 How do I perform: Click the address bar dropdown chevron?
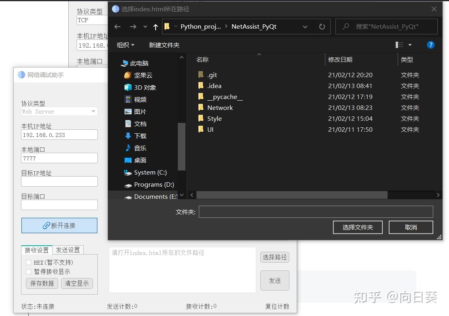(305, 26)
